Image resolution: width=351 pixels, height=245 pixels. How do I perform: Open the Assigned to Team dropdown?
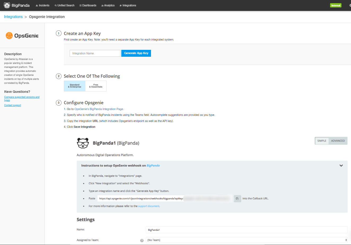coord(246,240)
